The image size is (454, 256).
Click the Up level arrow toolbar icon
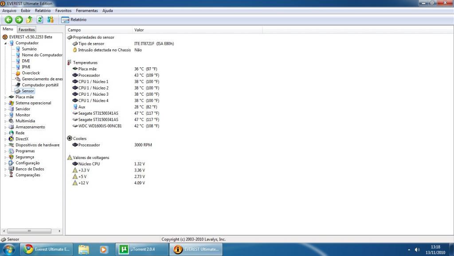pyautogui.click(x=29, y=19)
